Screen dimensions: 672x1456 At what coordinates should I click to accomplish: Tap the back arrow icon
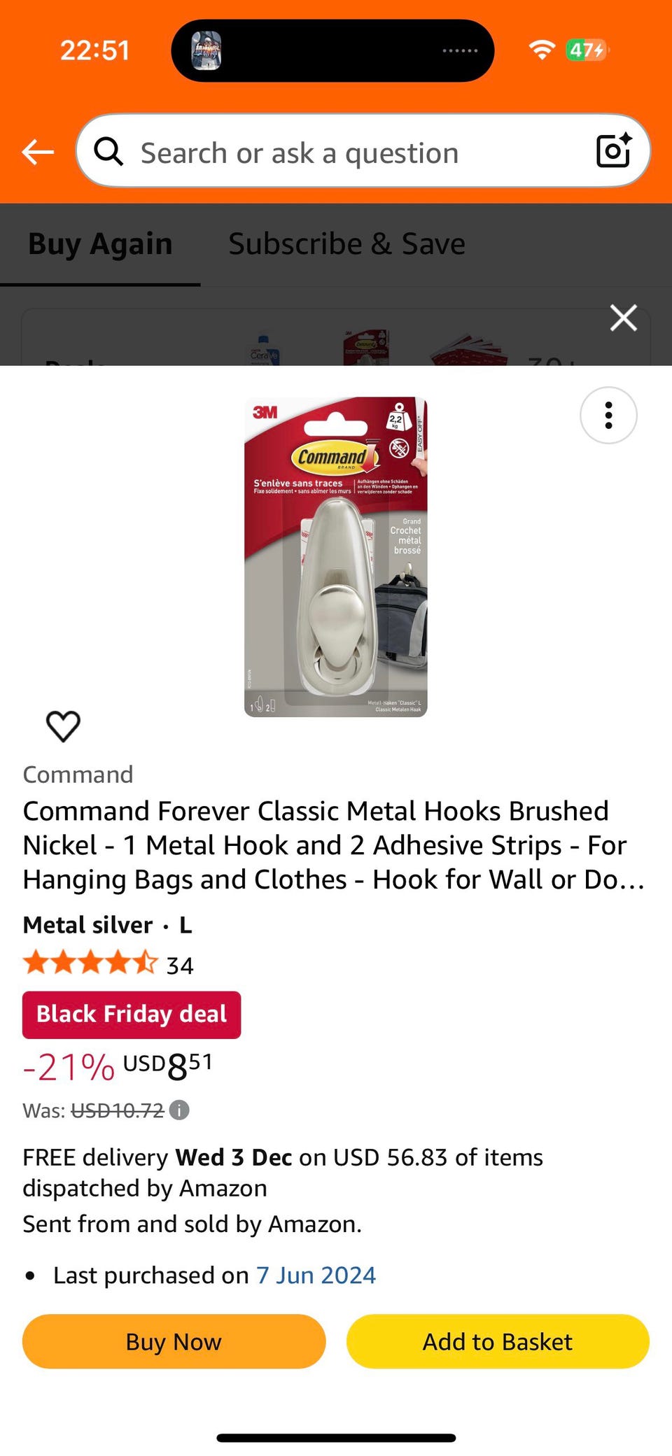(38, 151)
